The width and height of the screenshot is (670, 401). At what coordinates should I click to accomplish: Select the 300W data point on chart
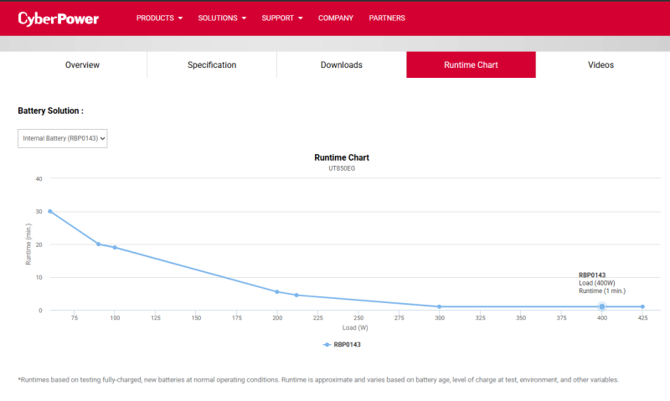(x=439, y=306)
